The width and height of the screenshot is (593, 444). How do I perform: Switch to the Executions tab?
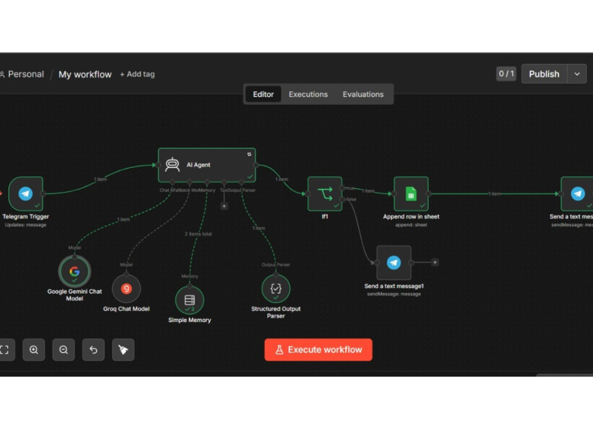(x=308, y=94)
